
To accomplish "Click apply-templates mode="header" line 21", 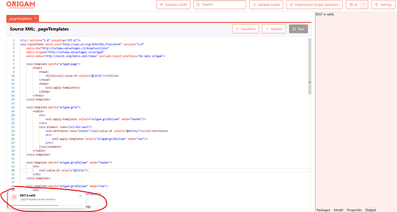I will point(96,119).
